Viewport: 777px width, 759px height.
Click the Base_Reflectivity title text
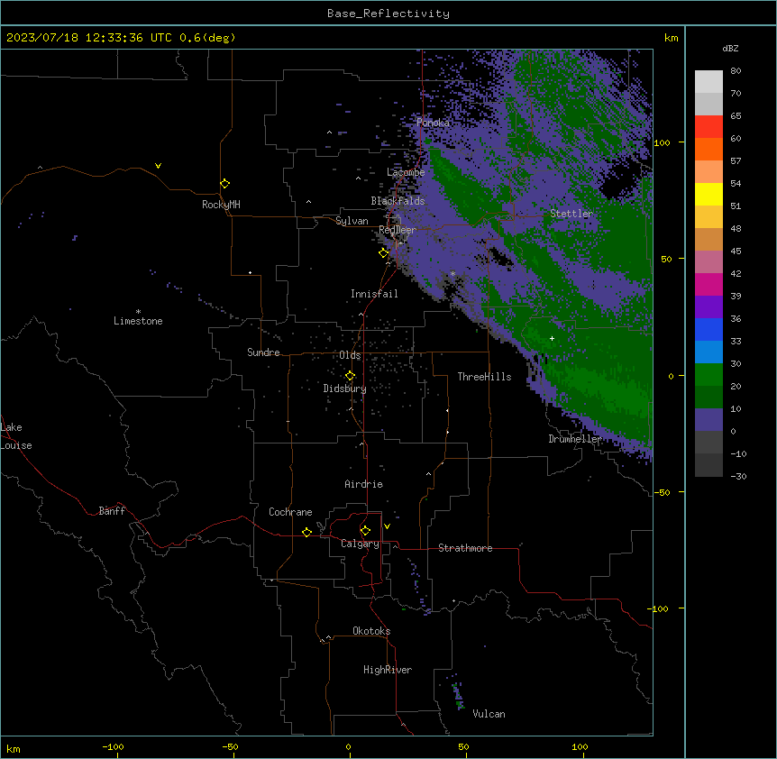[x=388, y=14]
